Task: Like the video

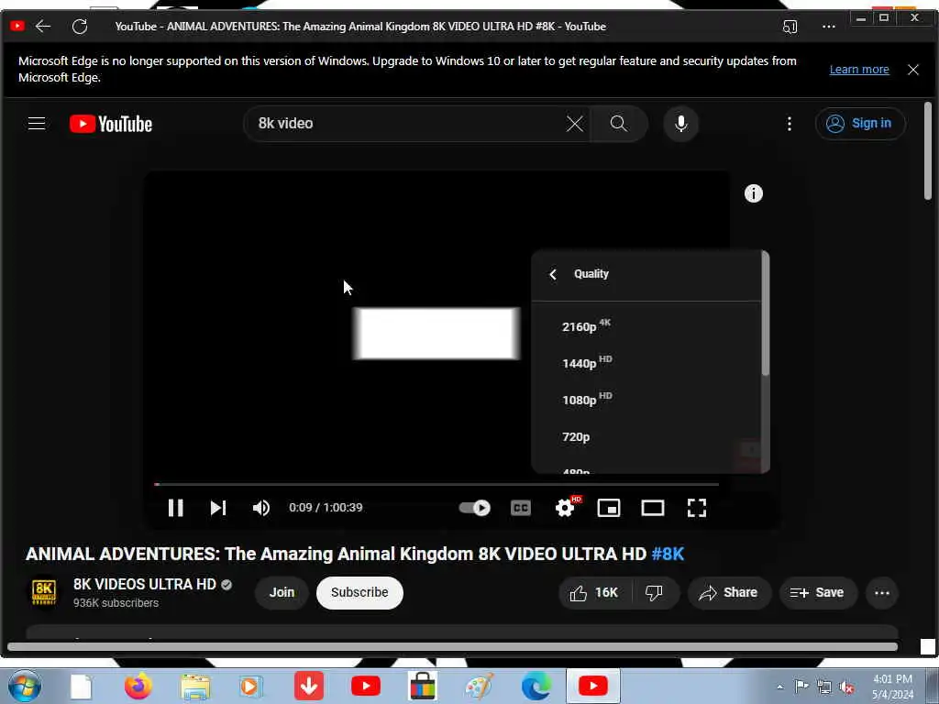Action: [x=594, y=593]
